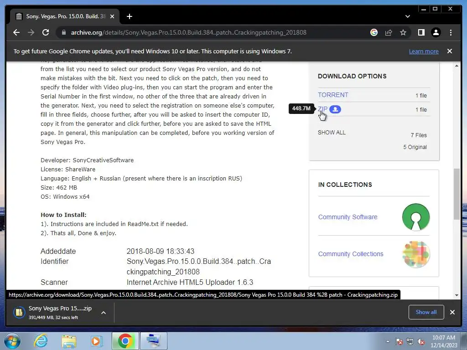Reload the archive.org page
The width and height of the screenshot is (467, 350).
[46, 32]
